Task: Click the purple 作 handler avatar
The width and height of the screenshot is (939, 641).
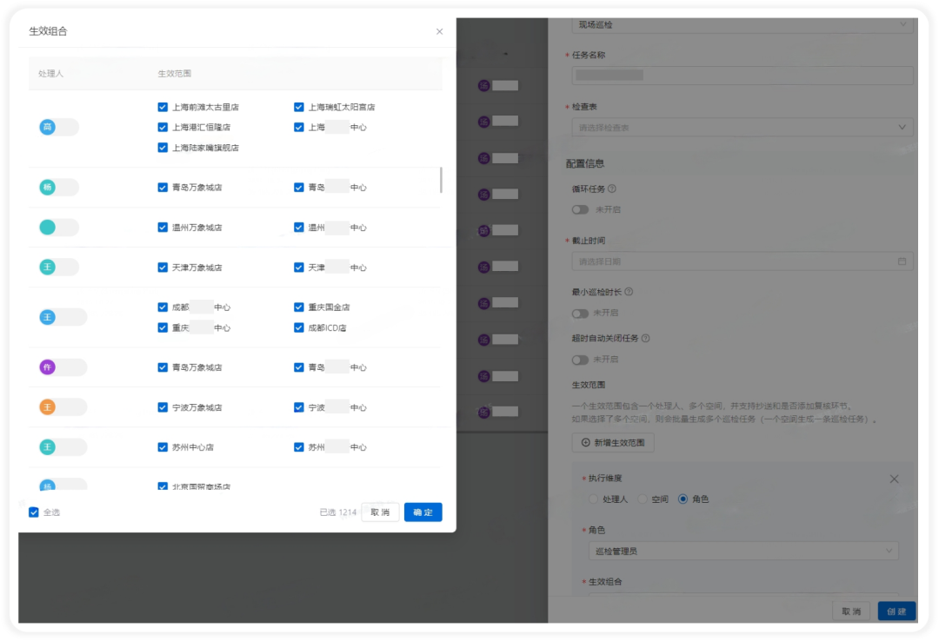Action: 47,367
